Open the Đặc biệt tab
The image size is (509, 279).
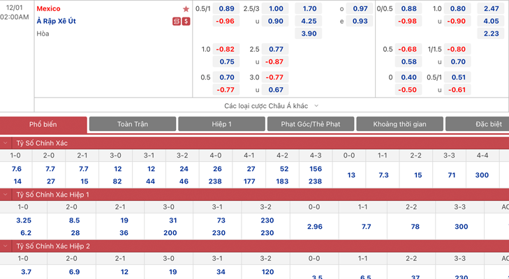click(487, 124)
